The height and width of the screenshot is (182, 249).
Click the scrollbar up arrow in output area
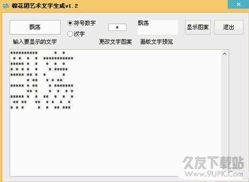click(x=225, y=54)
